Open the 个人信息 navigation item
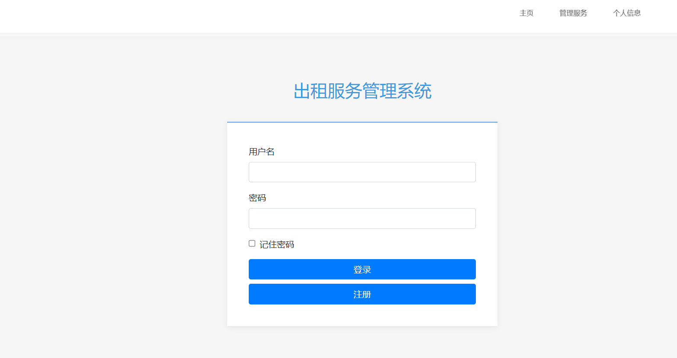This screenshot has height=358, width=677. (627, 13)
